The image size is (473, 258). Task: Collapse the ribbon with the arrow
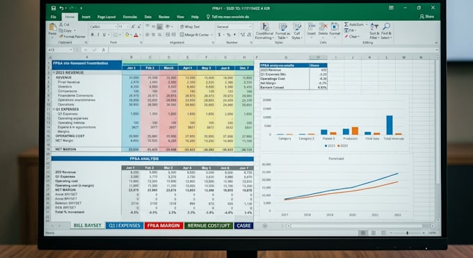click(436, 43)
